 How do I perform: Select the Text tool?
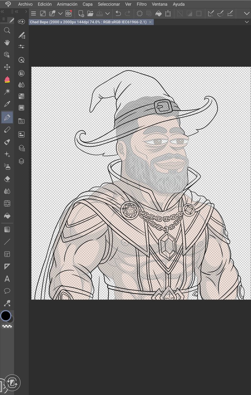click(7, 279)
